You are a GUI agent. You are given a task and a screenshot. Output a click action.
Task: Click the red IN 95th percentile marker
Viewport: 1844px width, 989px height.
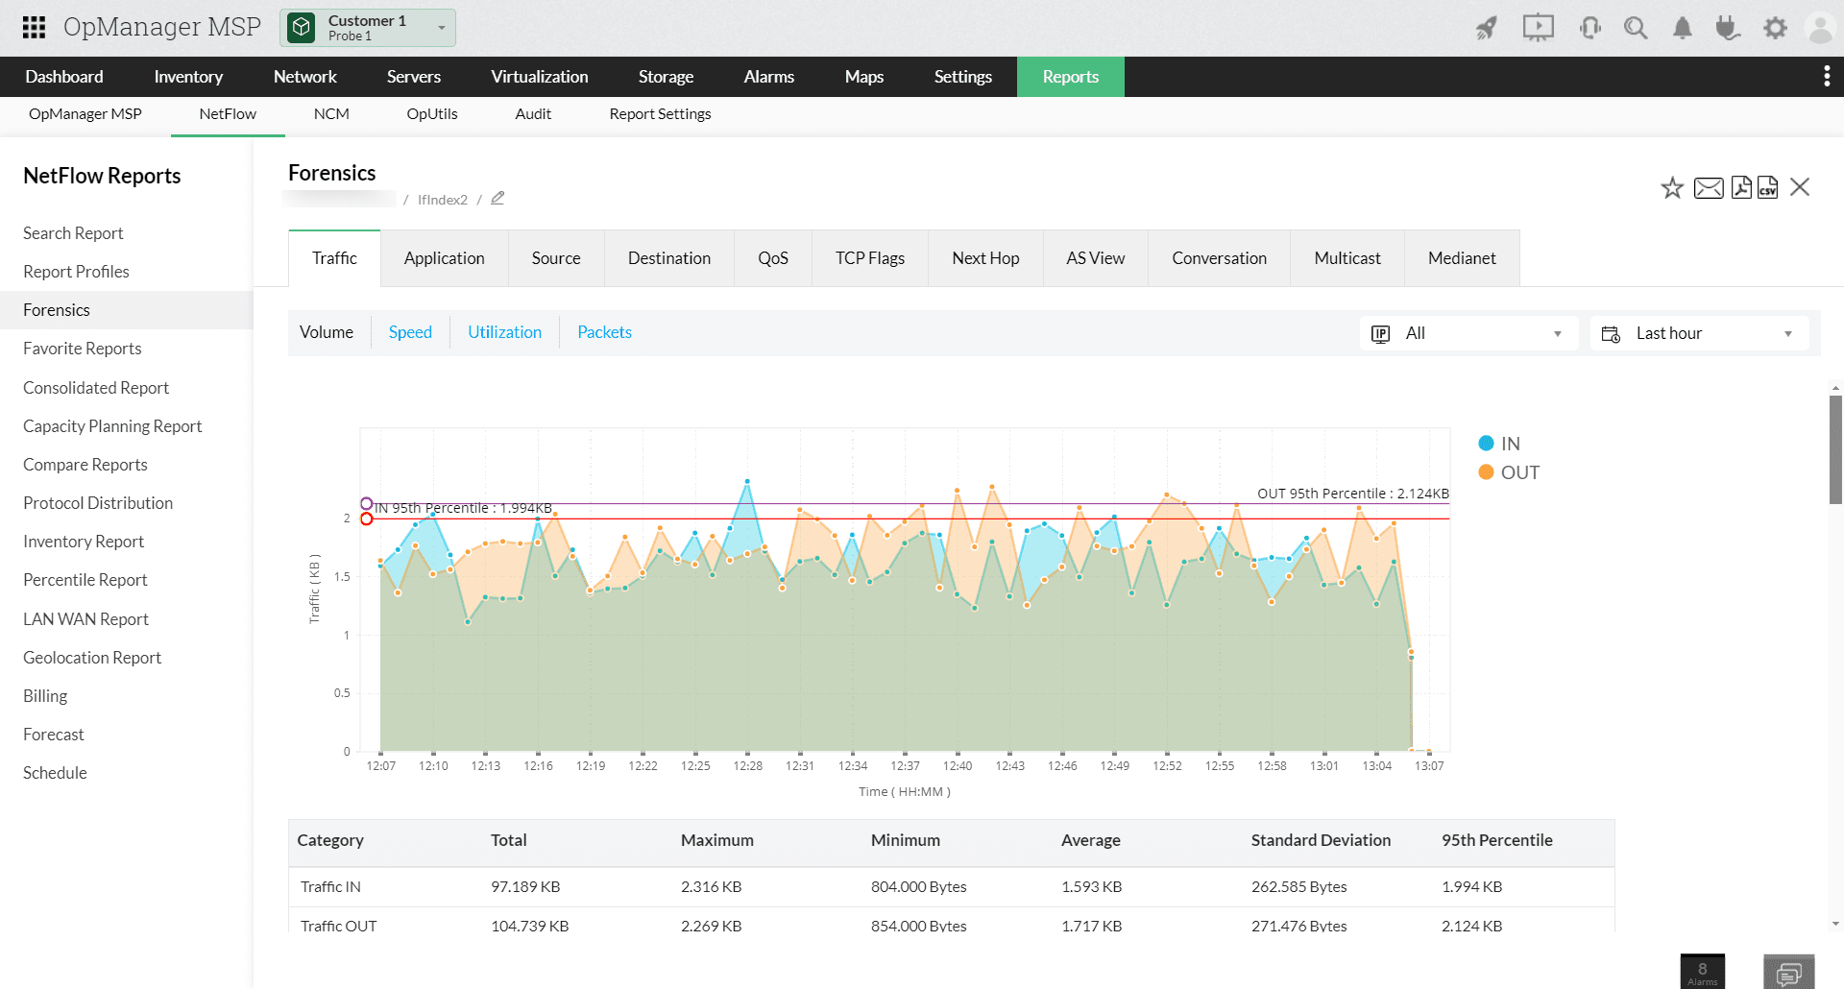pyautogui.click(x=367, y=519)
